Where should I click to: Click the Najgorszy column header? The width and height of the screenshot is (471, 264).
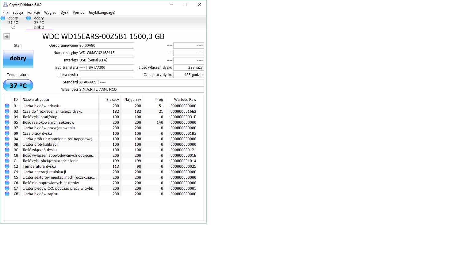[x=132, y=100]
